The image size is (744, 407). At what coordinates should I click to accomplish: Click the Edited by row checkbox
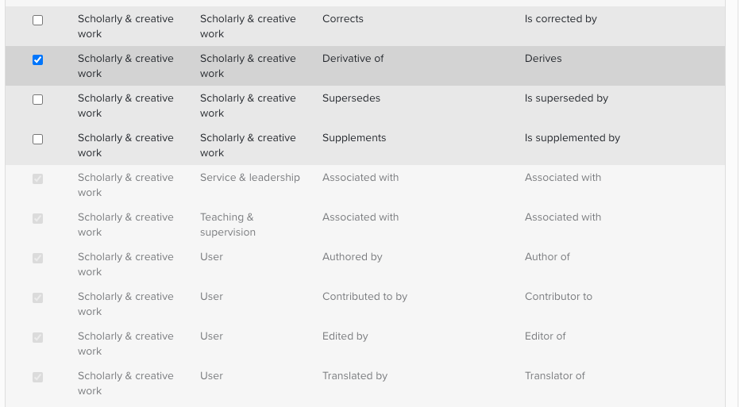37,337
